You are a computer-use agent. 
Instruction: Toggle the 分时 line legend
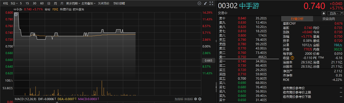pos(47,9)
